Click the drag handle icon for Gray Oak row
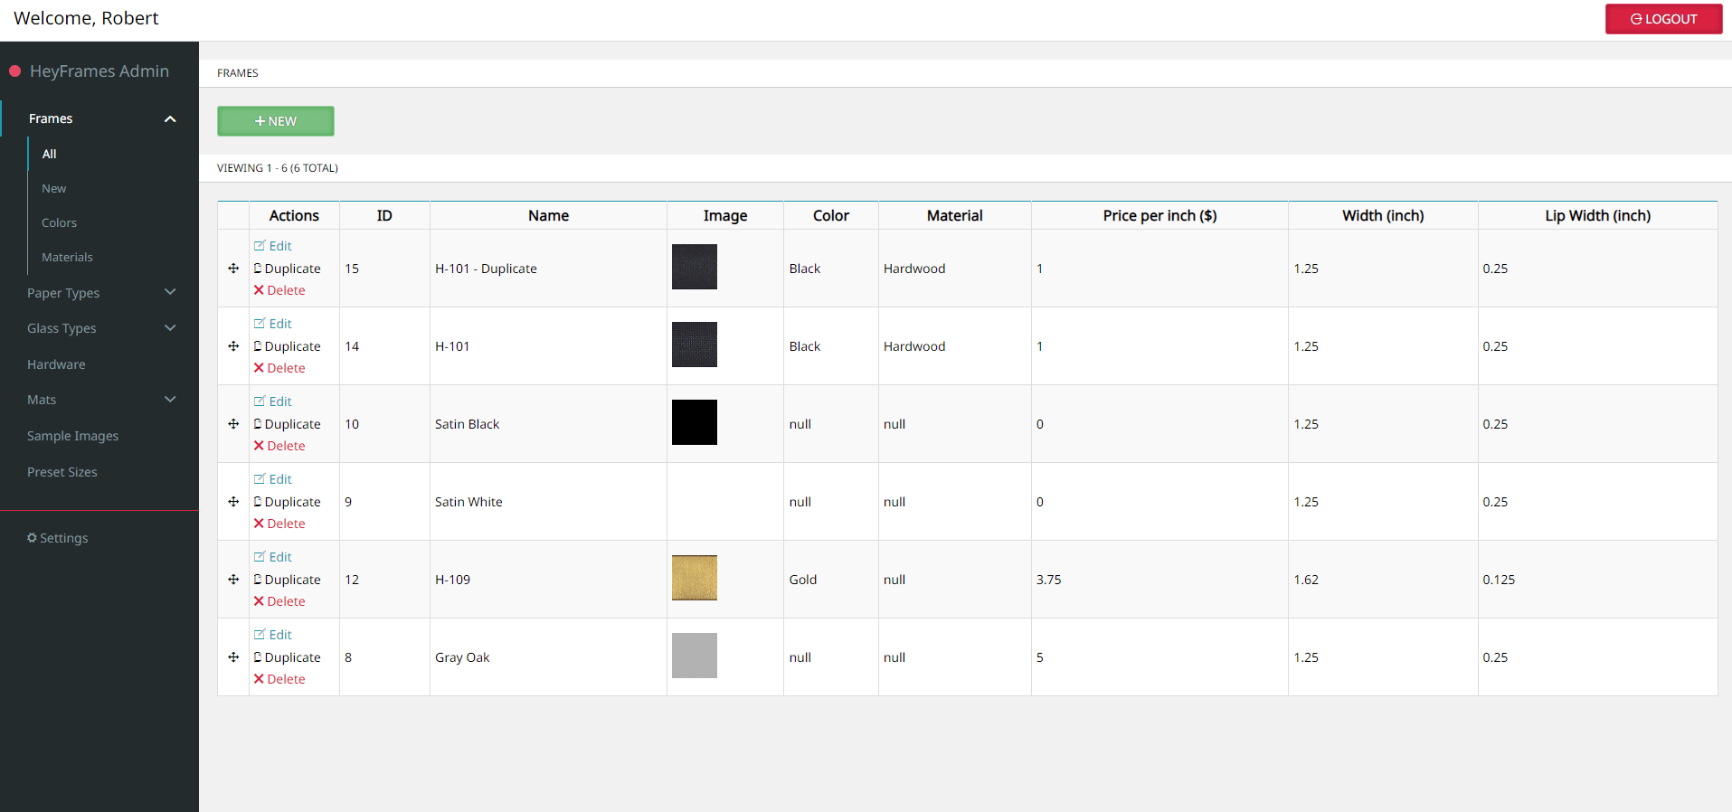Screen dimensions: 1732x812 coord(233,657)
